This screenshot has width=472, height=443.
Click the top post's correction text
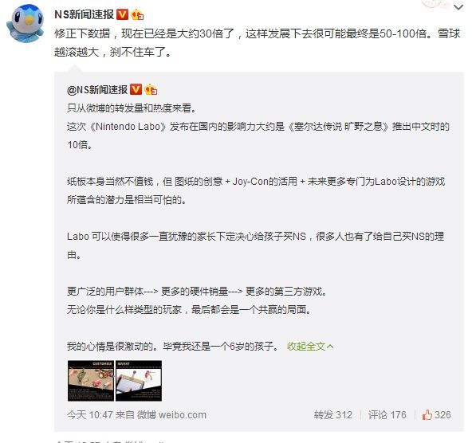pos(258,42)
